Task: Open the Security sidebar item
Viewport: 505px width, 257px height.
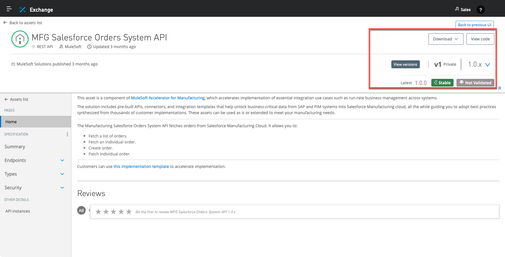Action: (13, 188)
